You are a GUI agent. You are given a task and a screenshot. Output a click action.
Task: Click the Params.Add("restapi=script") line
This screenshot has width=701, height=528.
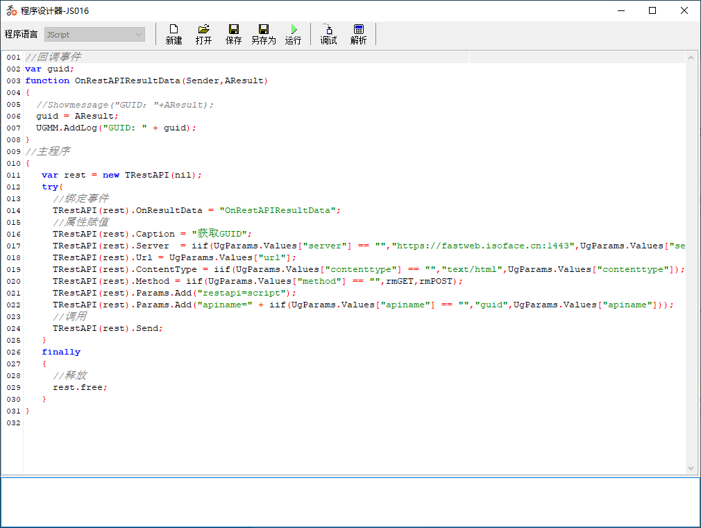pos(174,293)
